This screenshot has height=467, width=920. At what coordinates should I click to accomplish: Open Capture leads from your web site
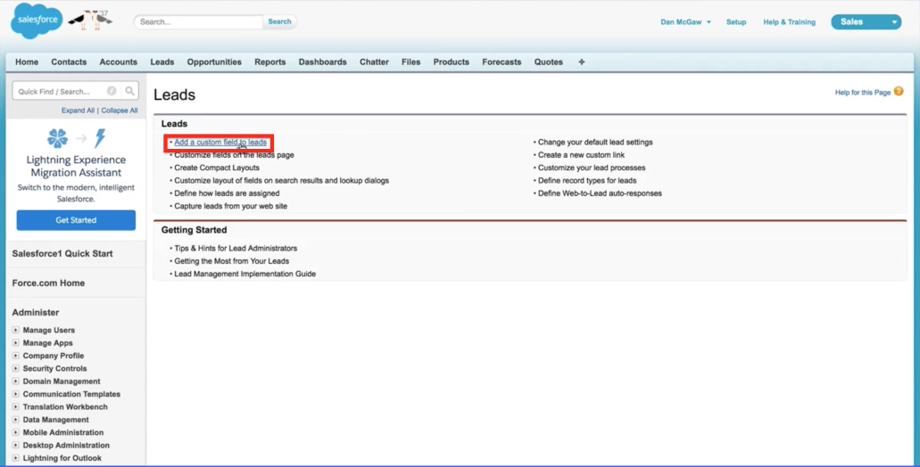coord(230,206)
